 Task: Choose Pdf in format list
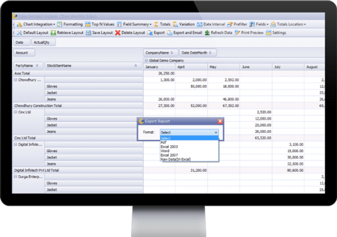pos(189,142)
